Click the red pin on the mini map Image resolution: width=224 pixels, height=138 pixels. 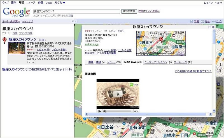(161, 39)
